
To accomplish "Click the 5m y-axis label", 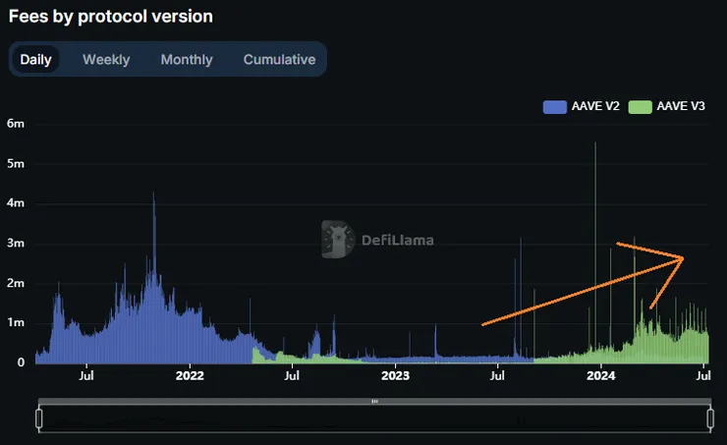I will (16, 164).
